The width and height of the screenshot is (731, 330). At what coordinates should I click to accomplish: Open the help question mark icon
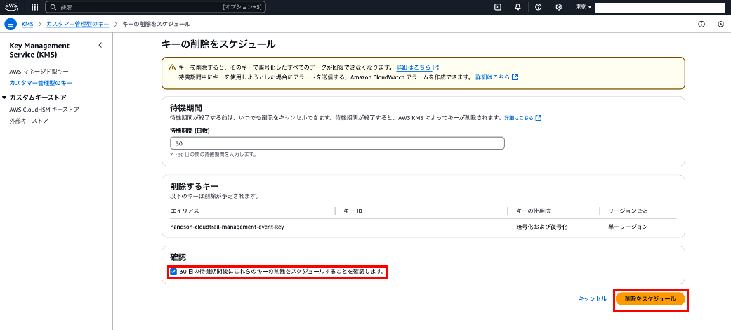(538, 7)
